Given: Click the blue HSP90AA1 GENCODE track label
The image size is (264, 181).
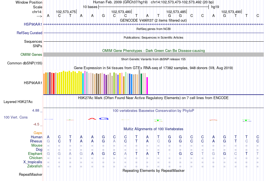Looking at the screenshot, I should 33,24.
